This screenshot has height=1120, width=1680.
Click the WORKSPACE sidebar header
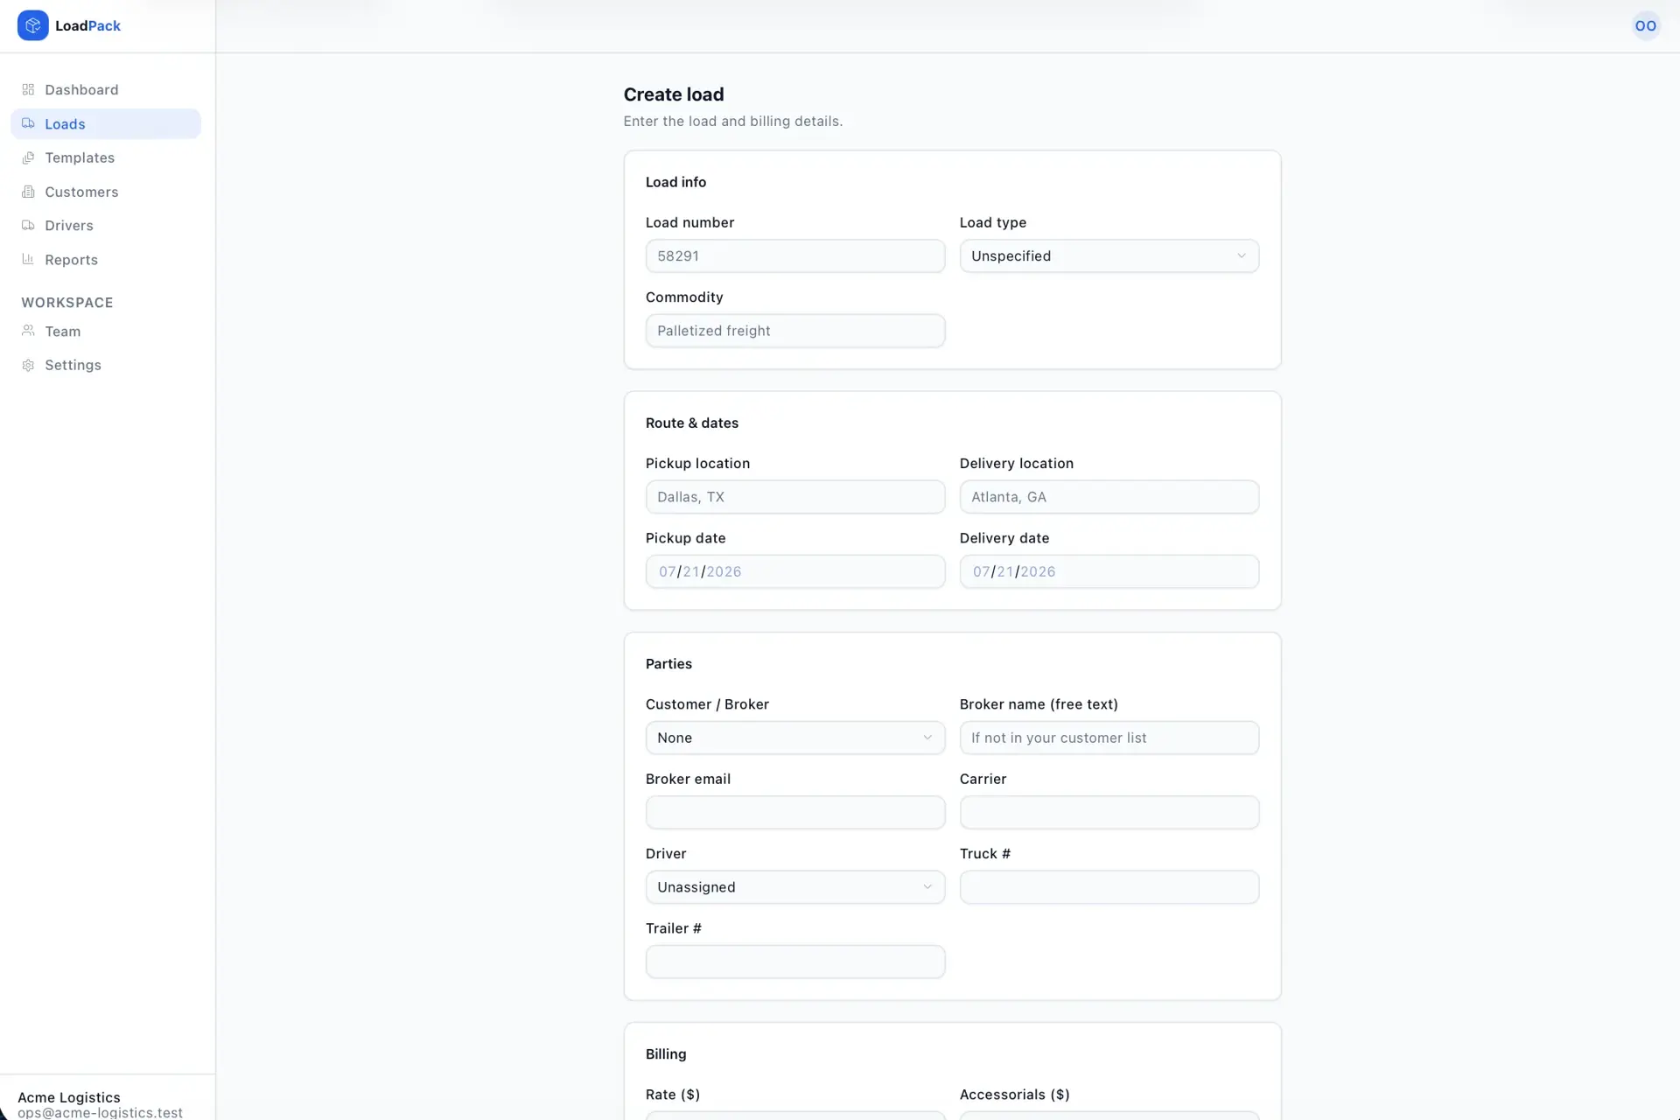click(x=67, y=302)
